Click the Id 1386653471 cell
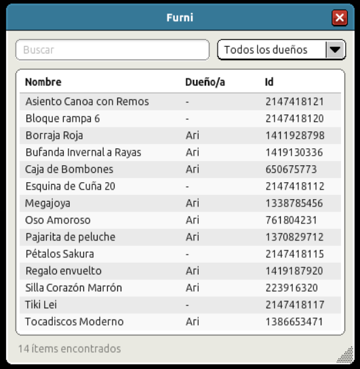This screenshot has width=360, height=369. [294, 322]
